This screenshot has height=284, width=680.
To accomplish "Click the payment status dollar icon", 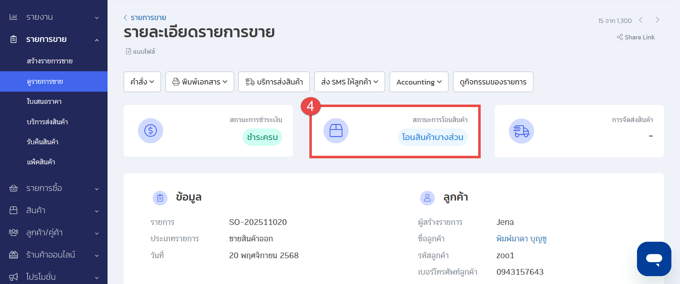I will [151, 131].
